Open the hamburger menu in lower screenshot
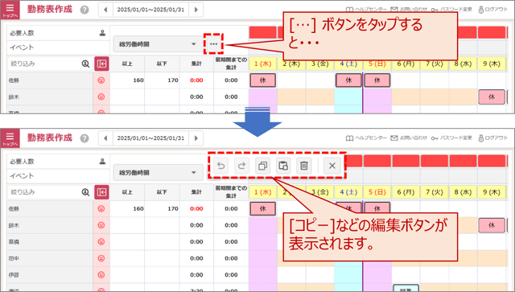The height and width of the screenshot is (292, 515). point(10,138)
